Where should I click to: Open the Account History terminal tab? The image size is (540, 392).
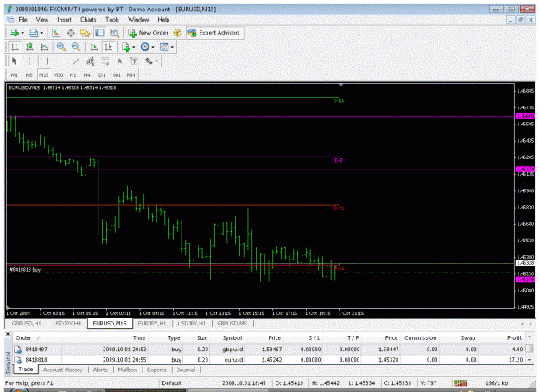click(63, 370)
